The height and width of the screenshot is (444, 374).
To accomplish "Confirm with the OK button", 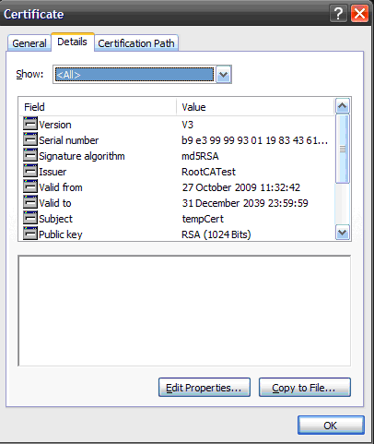I will coord(331,426).
